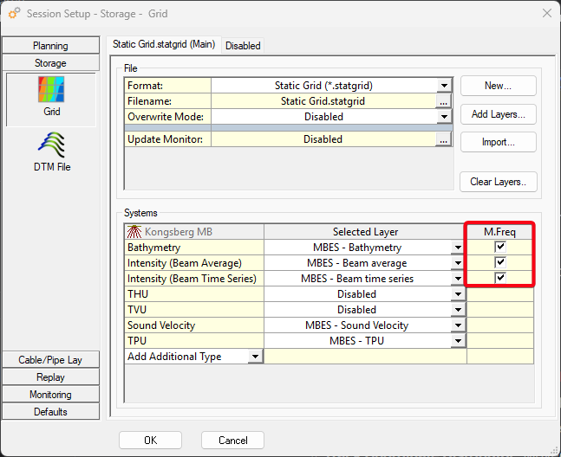Toggle Bathymetry M.Freq checkbox
Image resolution: width=561 pixels, height=457 pixels.
500,248
